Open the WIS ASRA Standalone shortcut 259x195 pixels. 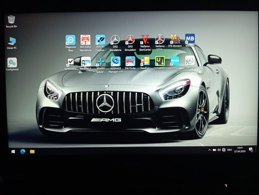[x=85, y=43]
